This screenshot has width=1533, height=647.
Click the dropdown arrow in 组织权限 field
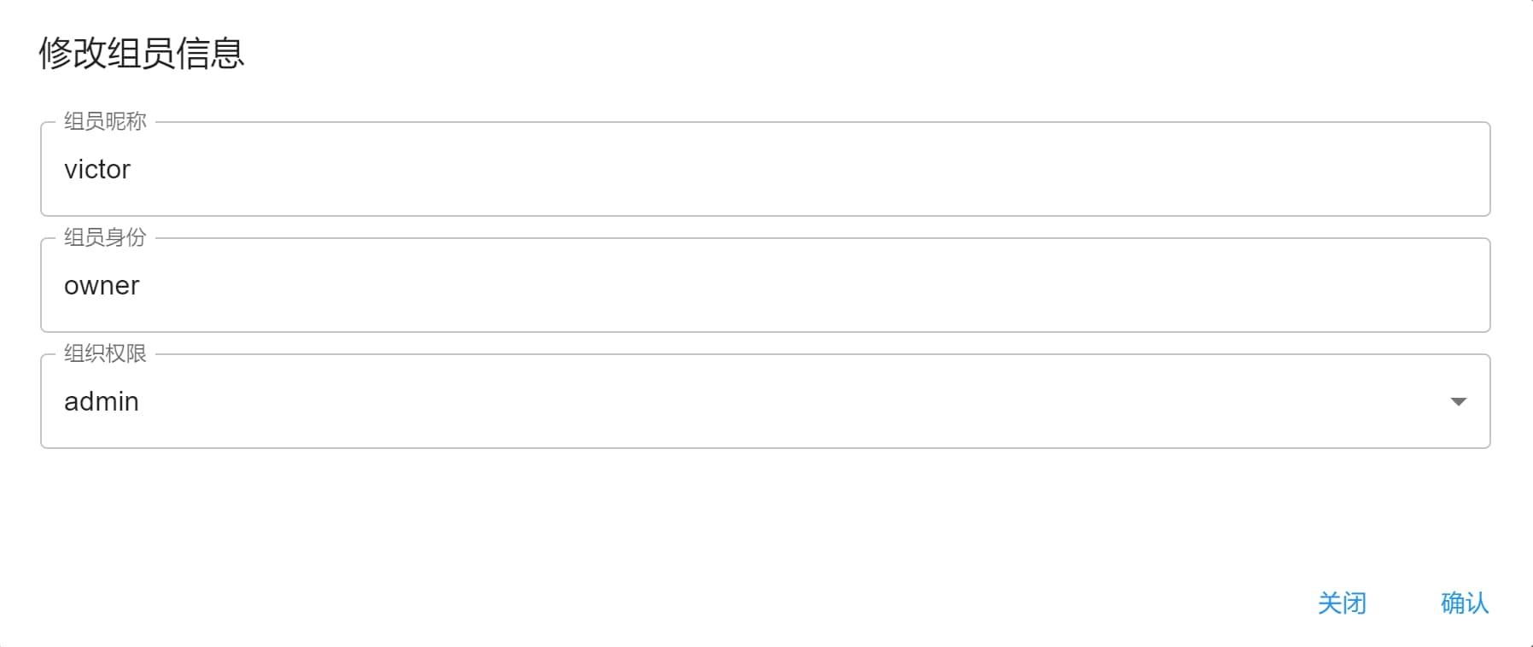tap(1458, 401)
